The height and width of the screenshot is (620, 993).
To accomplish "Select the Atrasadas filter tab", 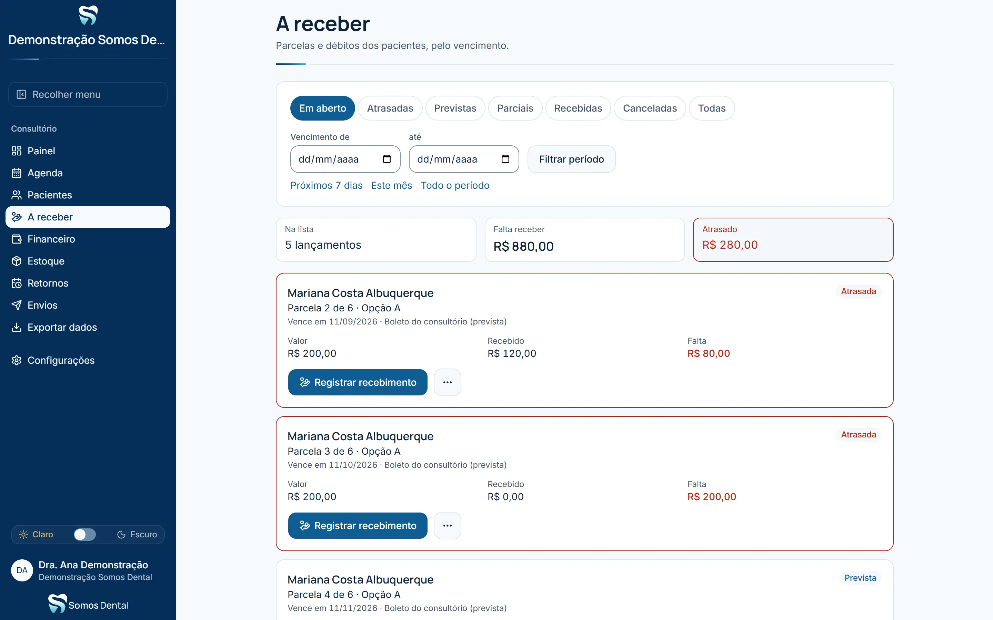I will [x=390, y=108].
